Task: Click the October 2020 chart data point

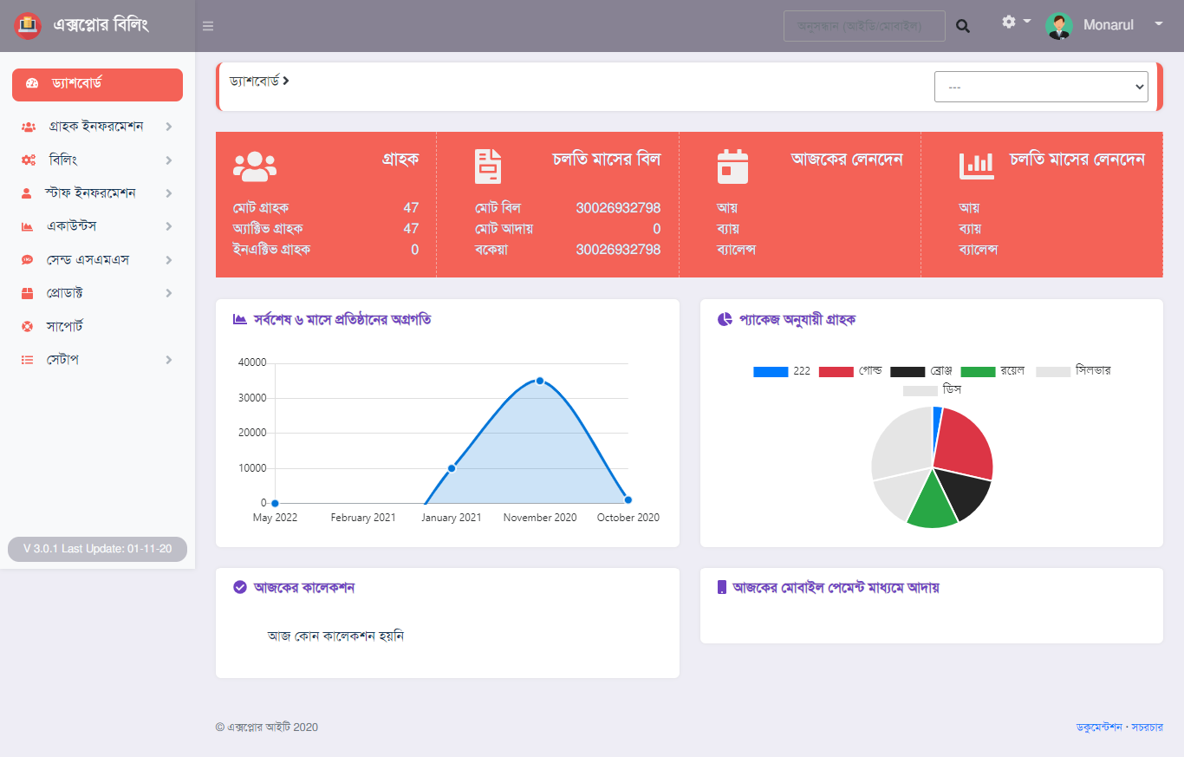Action: tap(628, 499)
